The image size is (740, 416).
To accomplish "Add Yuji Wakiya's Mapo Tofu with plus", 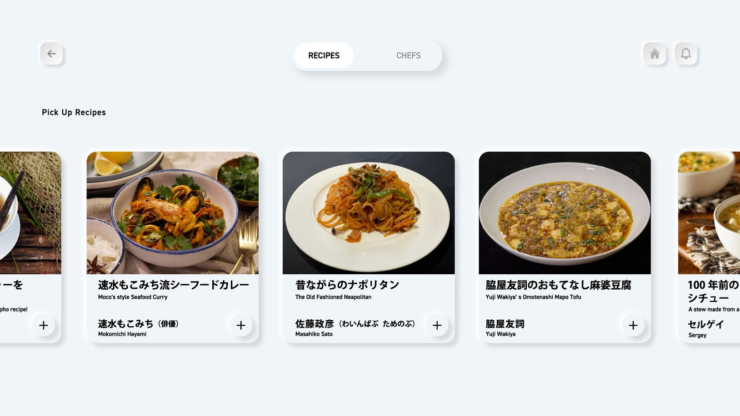I will (x=633, y=325).
